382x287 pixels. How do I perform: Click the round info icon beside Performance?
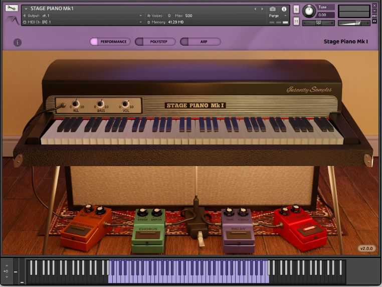(18, 43)
